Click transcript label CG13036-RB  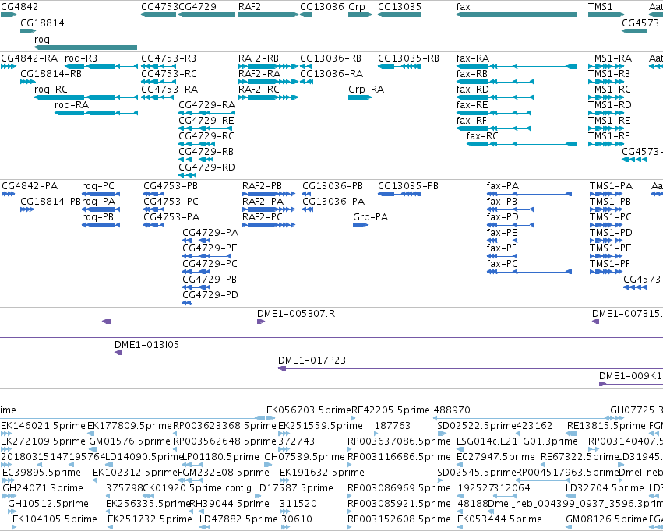click(330, 58)
